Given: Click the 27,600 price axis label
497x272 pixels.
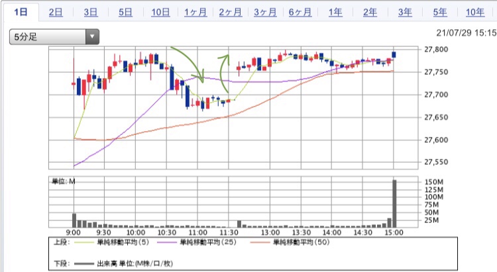Looking at the screenshot, I should (x=436, y=140).
